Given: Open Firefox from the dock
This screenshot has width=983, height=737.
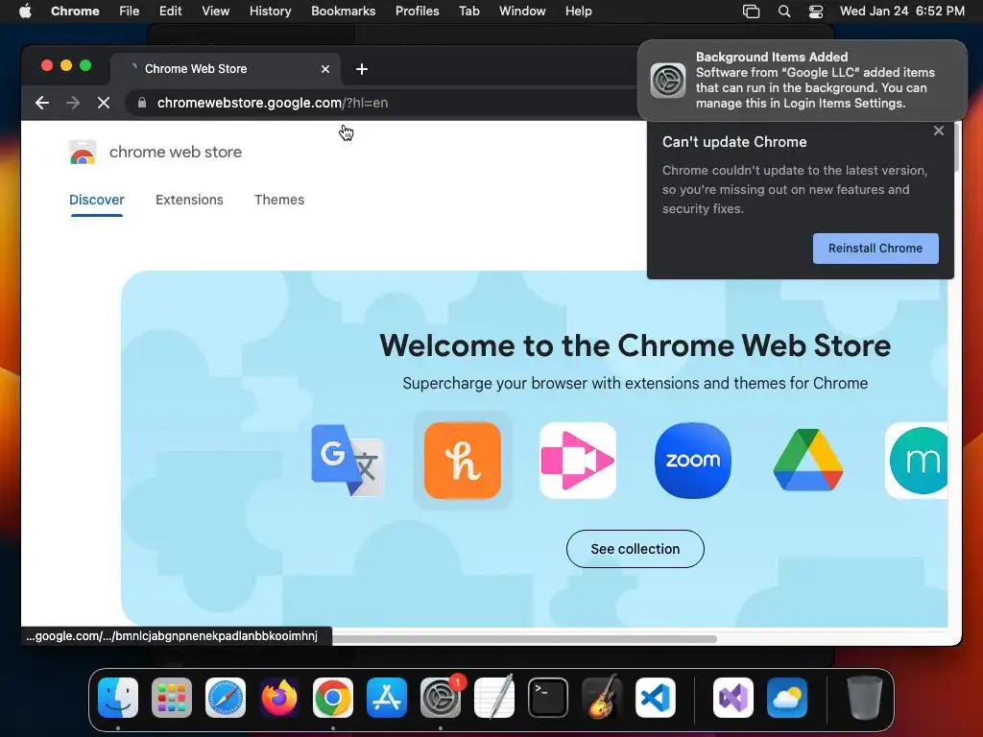Looking at the screenshot, I should (279, 698).
